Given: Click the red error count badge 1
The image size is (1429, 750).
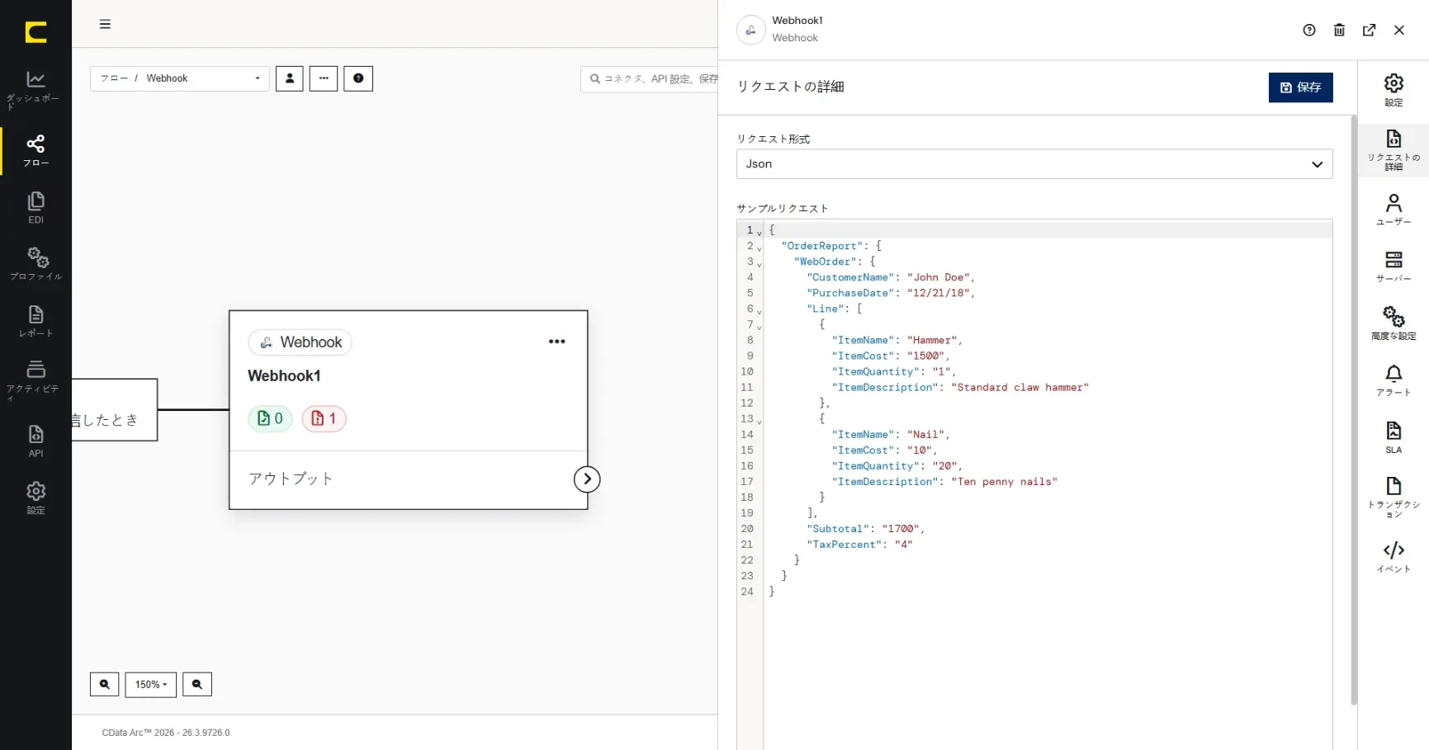Looking at the screenshot, I should point(324,418).
